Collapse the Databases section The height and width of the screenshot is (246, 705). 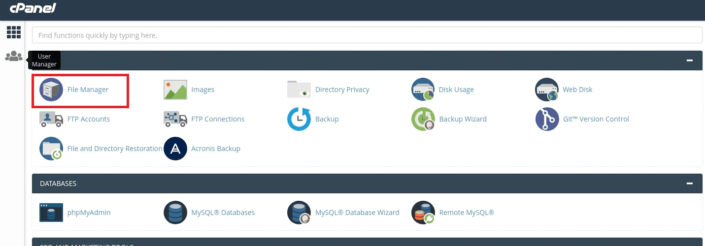click(x=690, y=183)
